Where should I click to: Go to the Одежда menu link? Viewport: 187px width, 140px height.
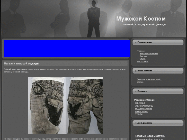tap(143, 56)
